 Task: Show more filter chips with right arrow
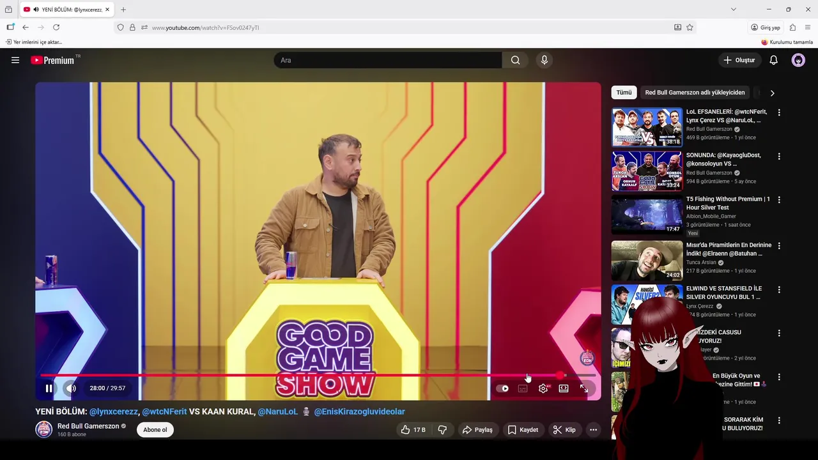(x=772, y=93)
